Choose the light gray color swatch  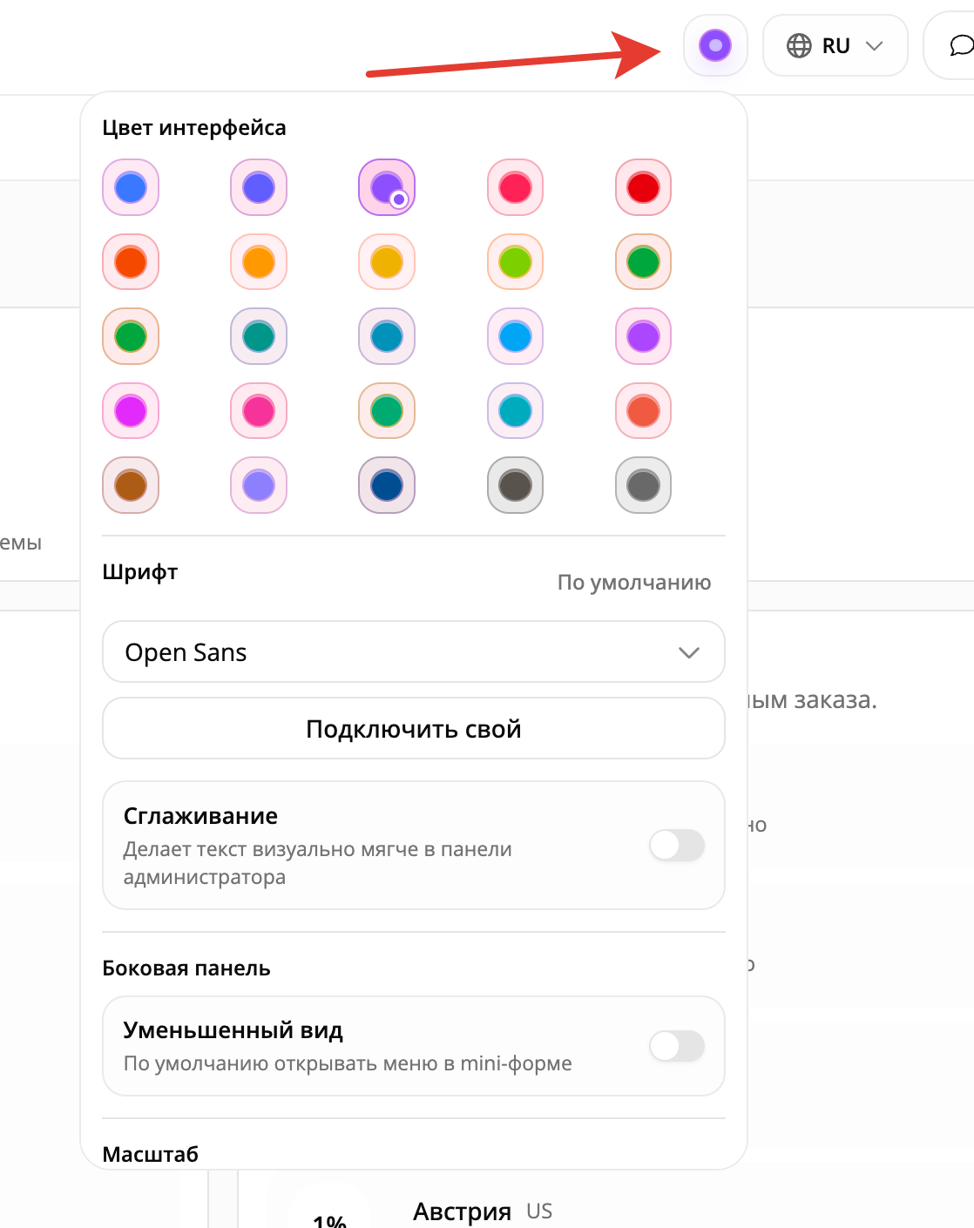[x=644, y=485]
